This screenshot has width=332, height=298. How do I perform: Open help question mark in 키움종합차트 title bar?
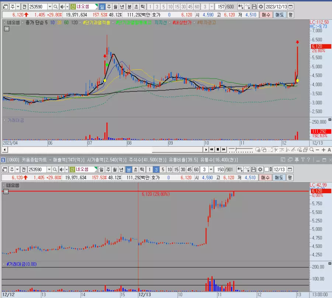coord(308,160)
